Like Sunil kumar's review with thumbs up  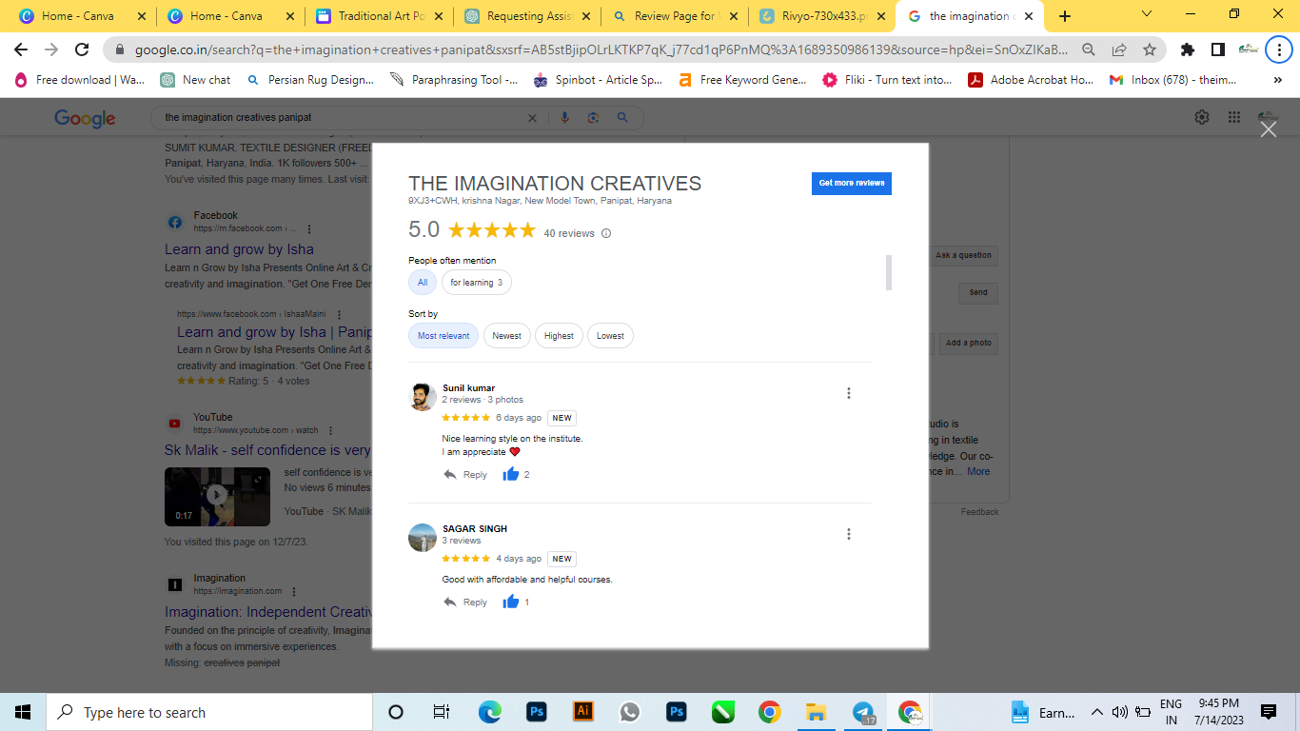click(511, 474)
